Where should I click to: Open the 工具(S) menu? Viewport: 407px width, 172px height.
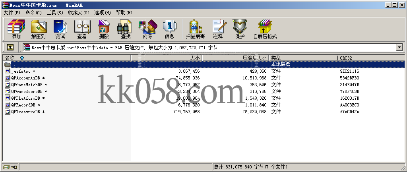tap(55, 12)
